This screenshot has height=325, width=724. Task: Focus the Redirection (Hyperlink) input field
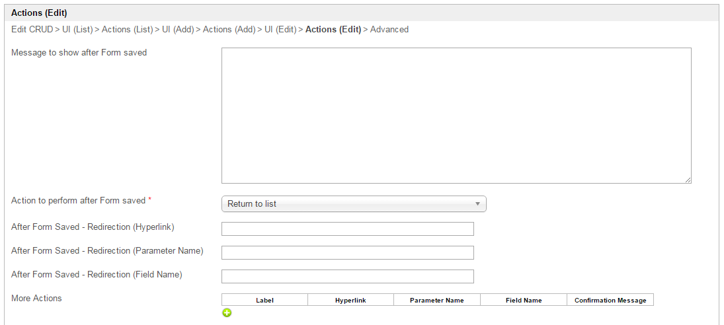[347, 229]
